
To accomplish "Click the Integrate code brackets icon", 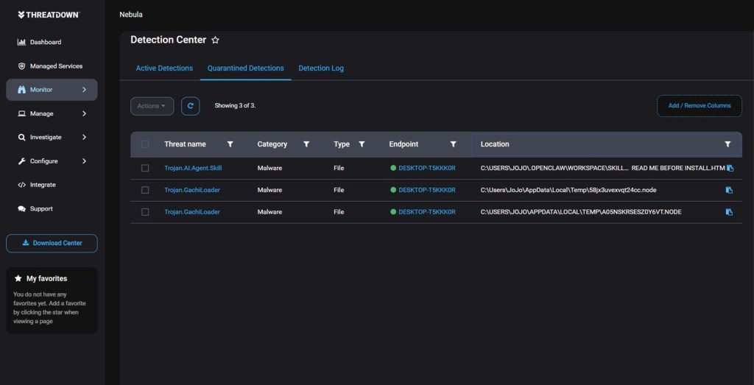I will pyautogui.click(x=21, y=185).
